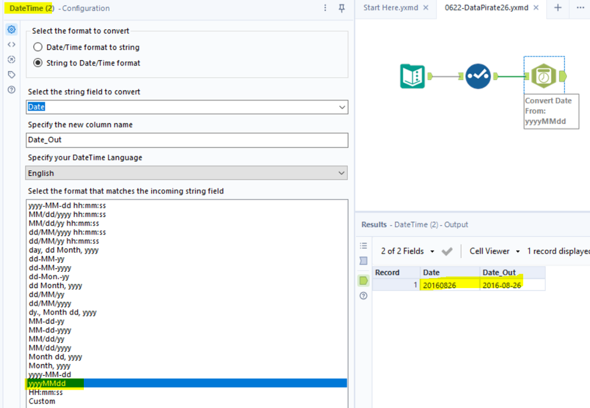This screenshot has height=408, width=590.
Task: Click the Date_Out column header
Action: (513, 273)
